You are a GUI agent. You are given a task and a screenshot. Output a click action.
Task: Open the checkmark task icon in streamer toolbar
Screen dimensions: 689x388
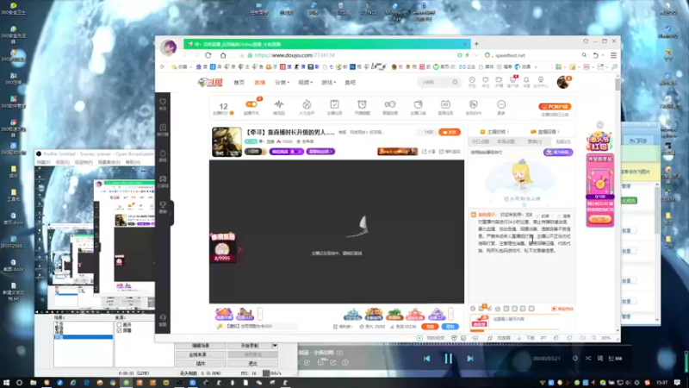[334, 104]
